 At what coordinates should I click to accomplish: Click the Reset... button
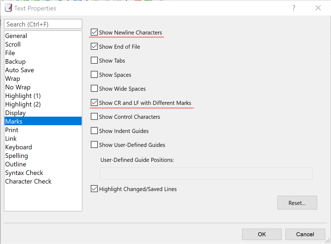coord(297,203)
